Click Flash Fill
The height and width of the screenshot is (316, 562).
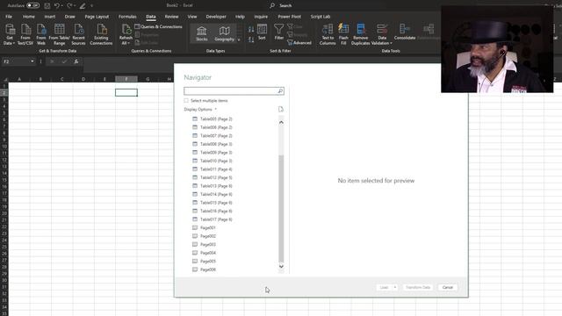tap(343, 34)
